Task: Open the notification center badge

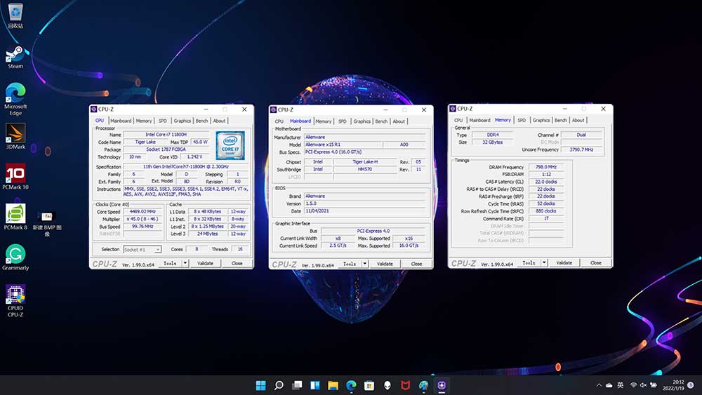Action: pyautogui.click(x=691, y=385)
